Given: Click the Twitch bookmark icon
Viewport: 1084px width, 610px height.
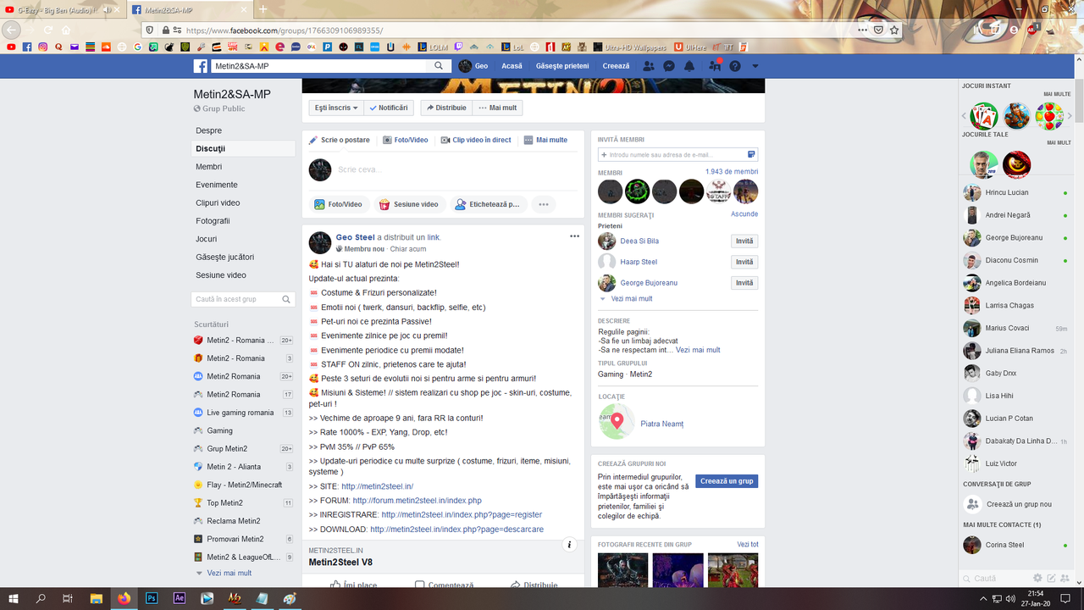Looking at the screenshot, I should (x=458, y=47).
